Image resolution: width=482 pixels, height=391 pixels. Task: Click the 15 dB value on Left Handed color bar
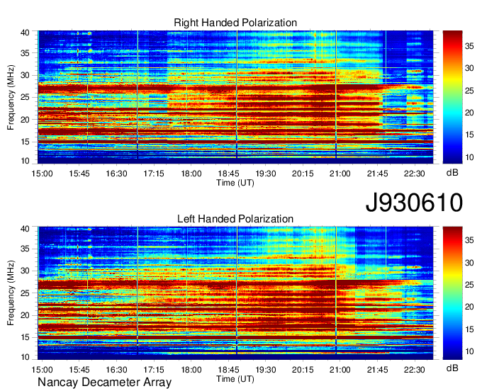click(x=469, y=329)
